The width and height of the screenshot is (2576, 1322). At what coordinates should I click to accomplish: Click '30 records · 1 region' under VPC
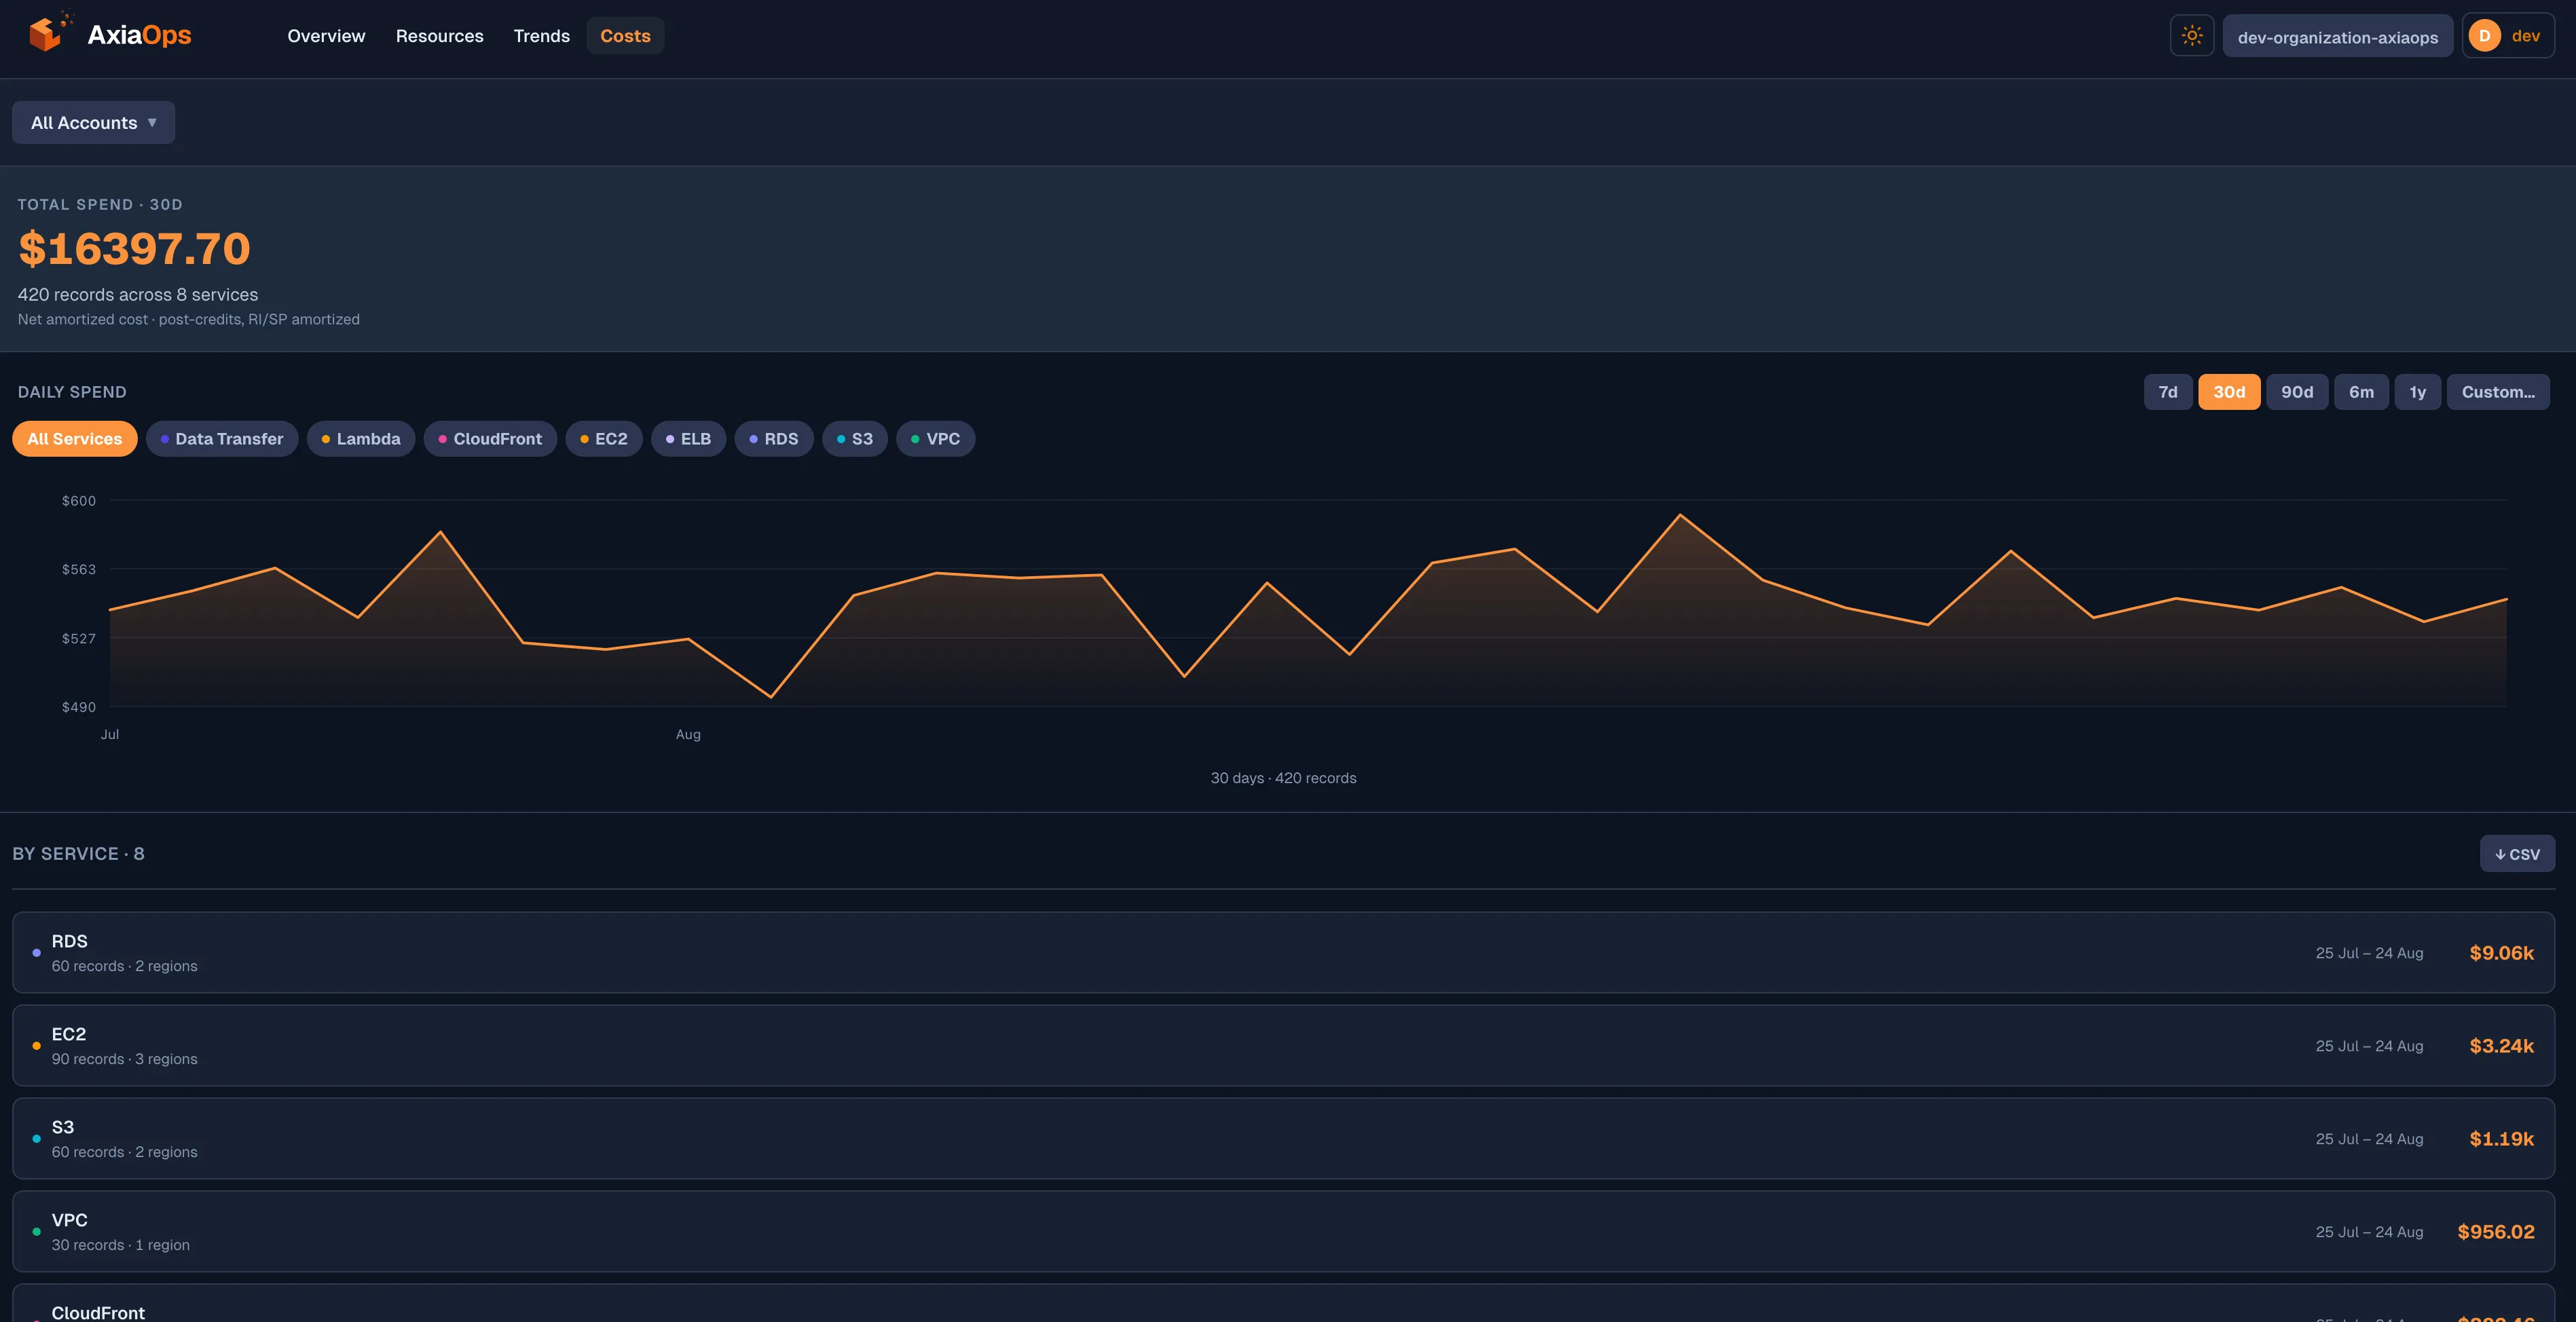120,1245
